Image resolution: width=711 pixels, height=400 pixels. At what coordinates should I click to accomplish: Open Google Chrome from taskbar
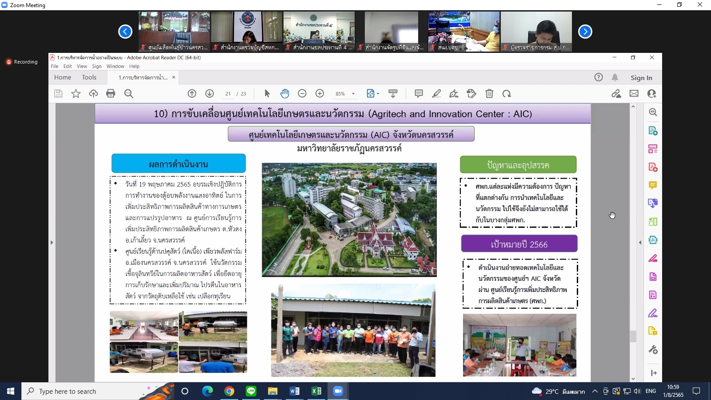[x=229, y=391]
